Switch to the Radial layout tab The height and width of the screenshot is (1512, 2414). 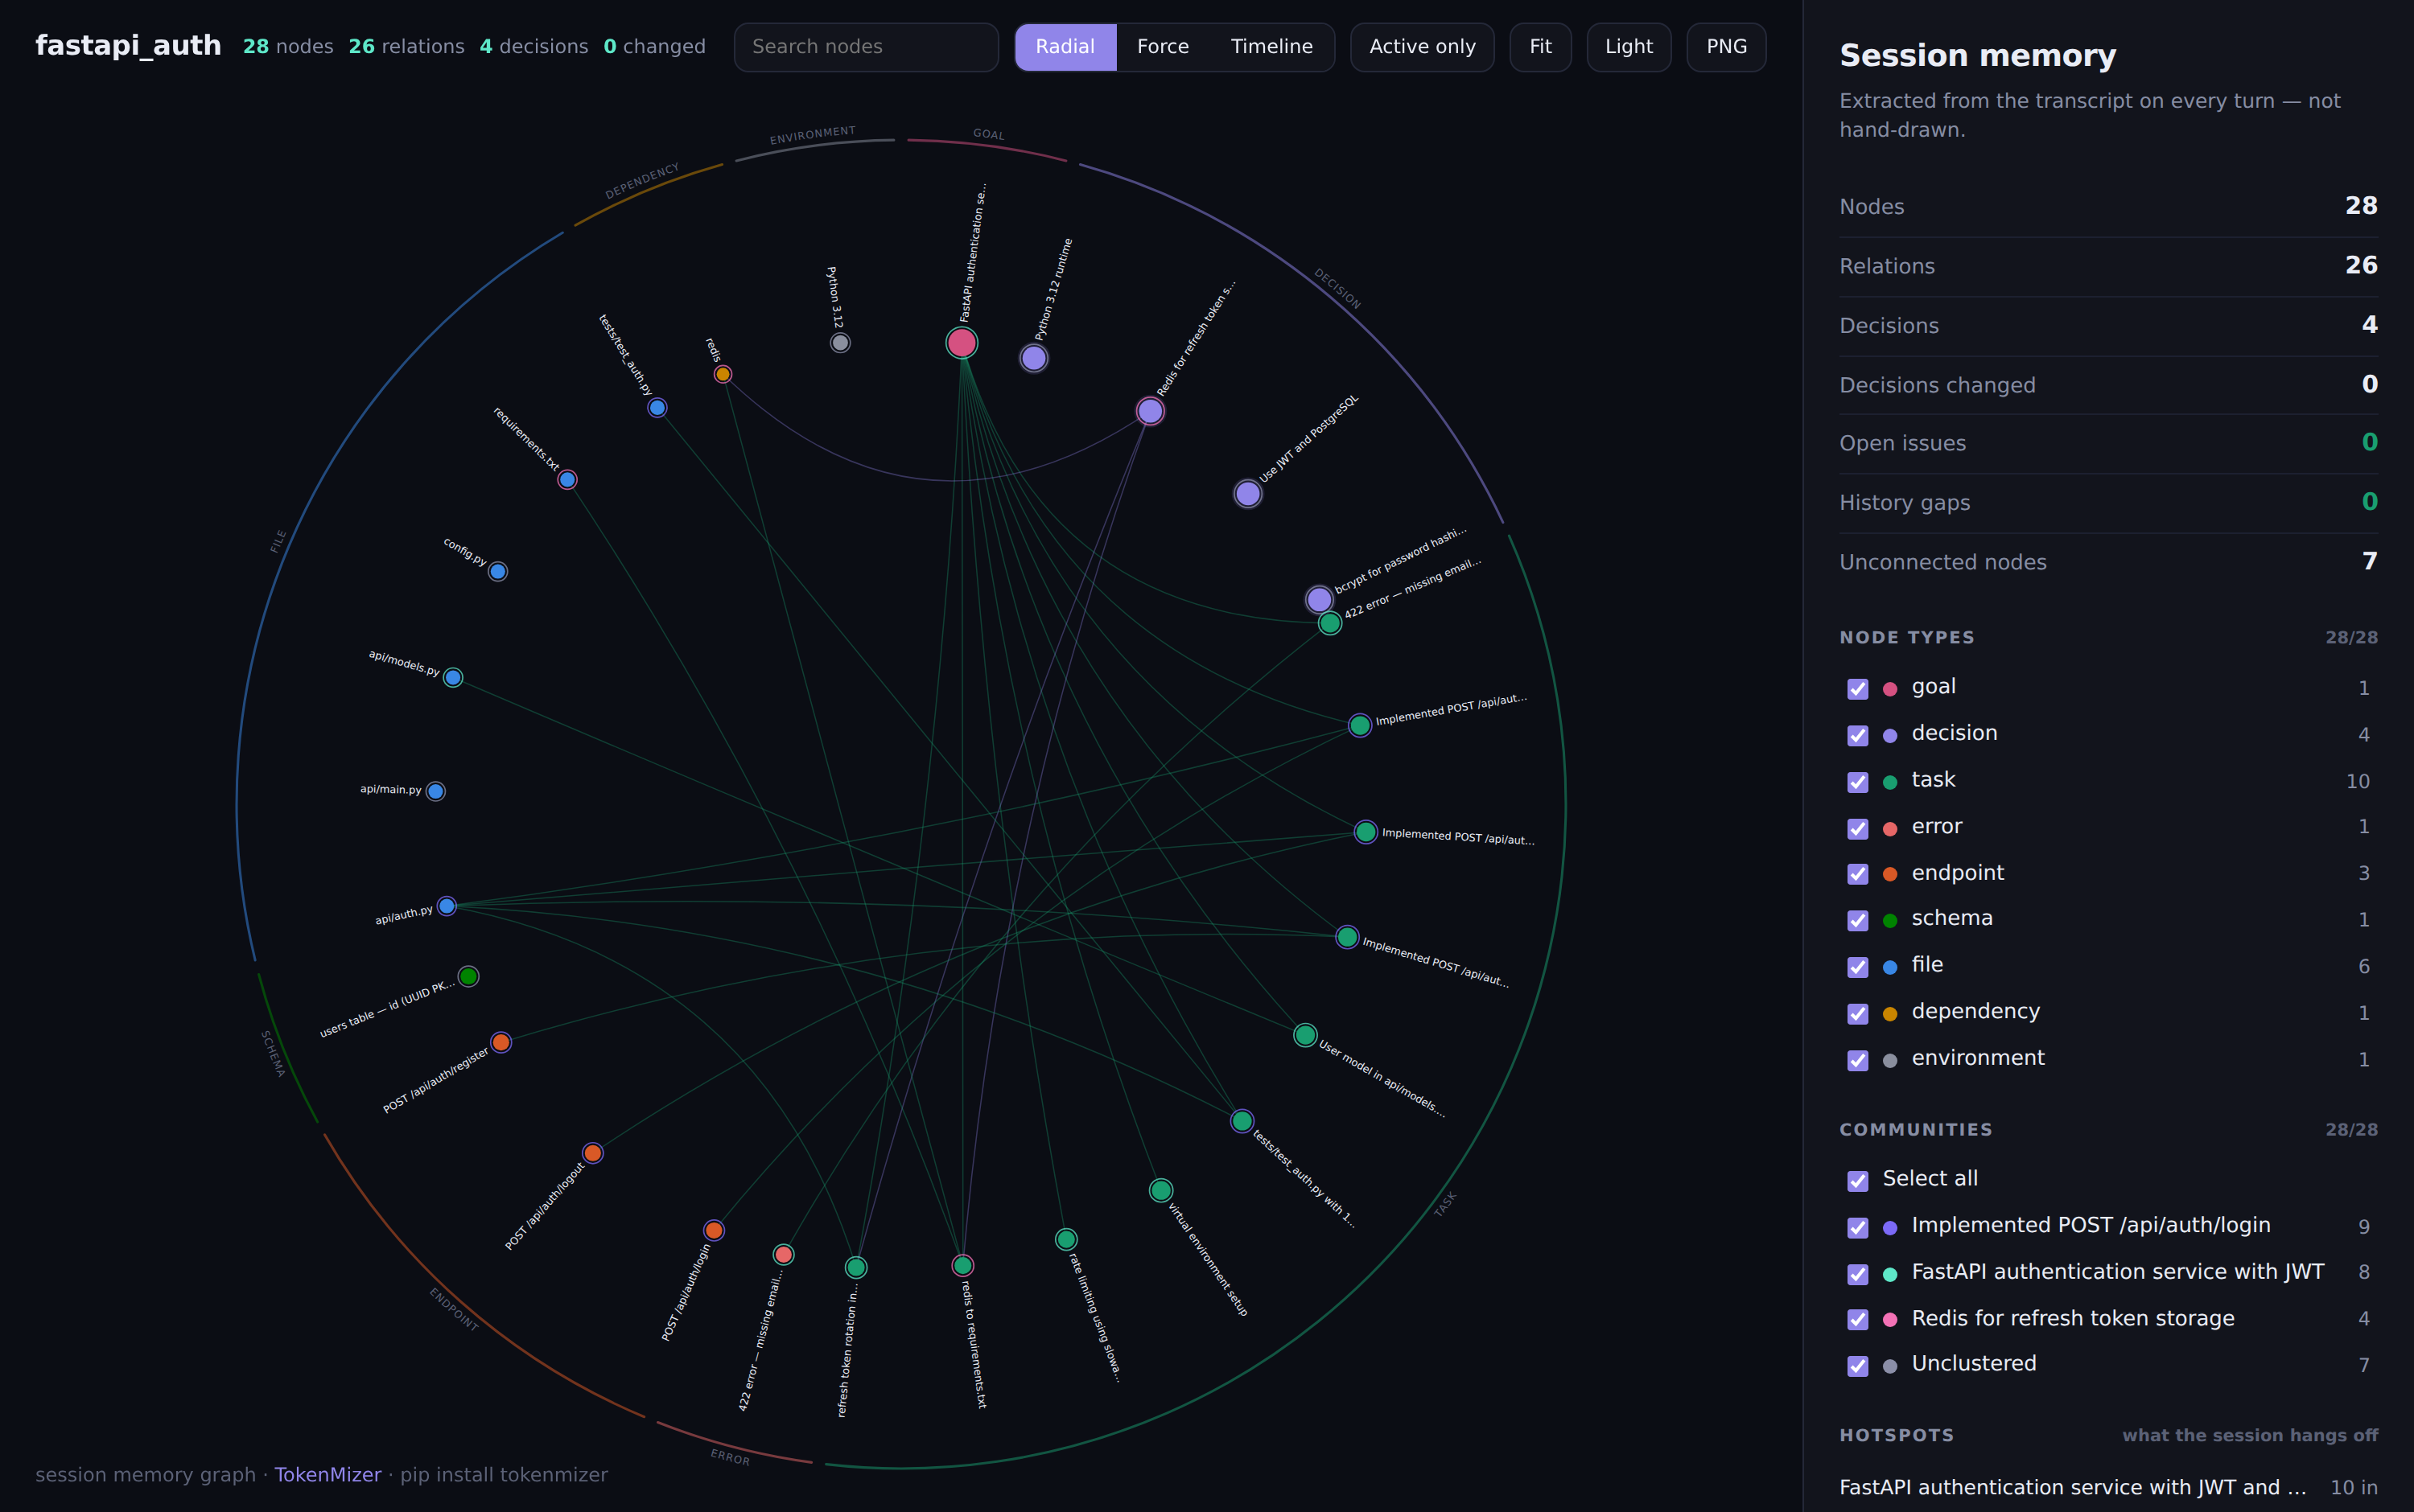[1065, 47]
